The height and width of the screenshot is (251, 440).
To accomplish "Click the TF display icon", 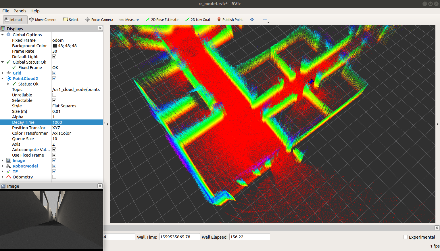I will 9,171.
